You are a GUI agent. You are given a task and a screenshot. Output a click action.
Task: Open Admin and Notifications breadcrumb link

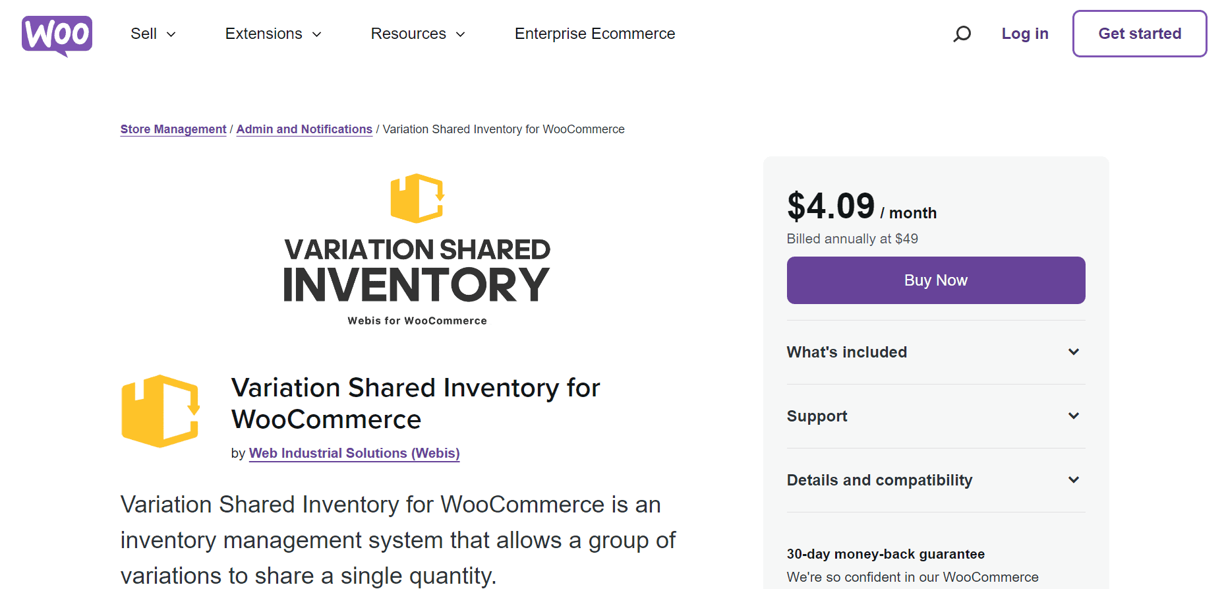point(304,129)
